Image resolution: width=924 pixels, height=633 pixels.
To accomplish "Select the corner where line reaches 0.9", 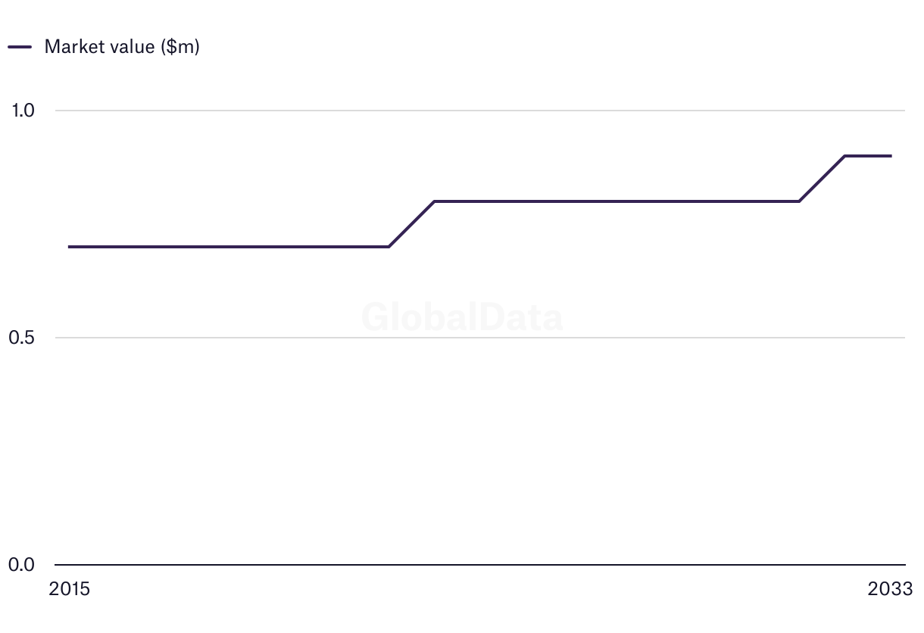I will (x=845, y=156).
